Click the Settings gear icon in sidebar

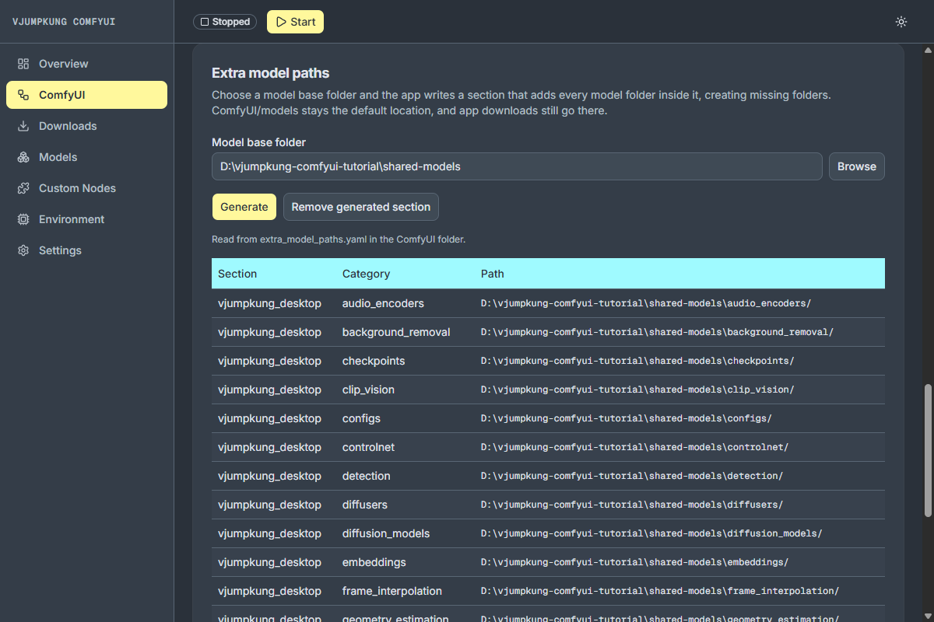click(23, 250)
